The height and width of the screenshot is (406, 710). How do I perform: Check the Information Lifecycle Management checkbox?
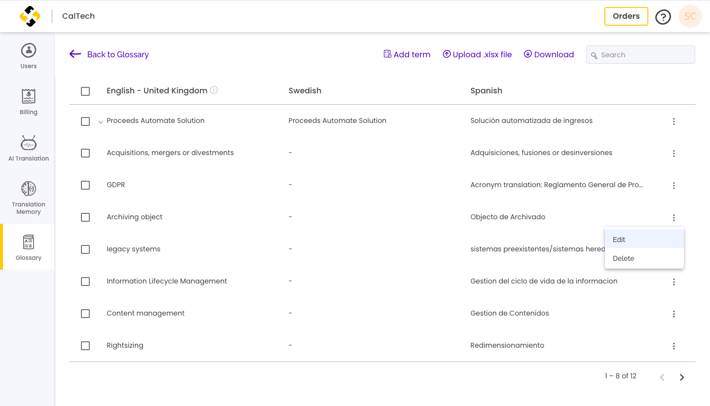click(85, 282)
